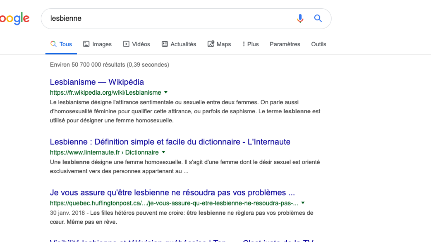431x242 pixels.
Task: Open the Plus menu
Action: point(251,44)
